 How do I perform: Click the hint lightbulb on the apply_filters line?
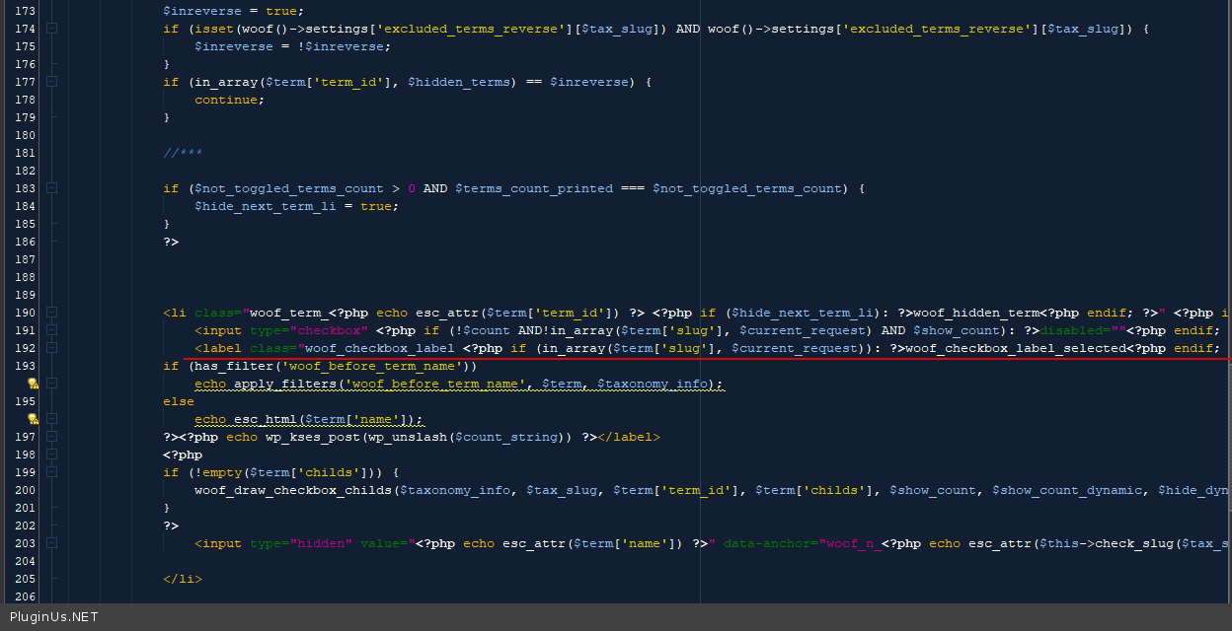coord(33,384)
